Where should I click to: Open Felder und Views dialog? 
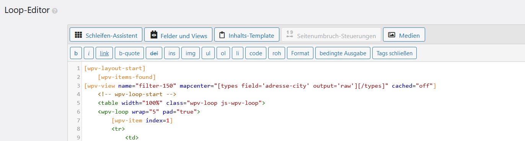(178, 35)
